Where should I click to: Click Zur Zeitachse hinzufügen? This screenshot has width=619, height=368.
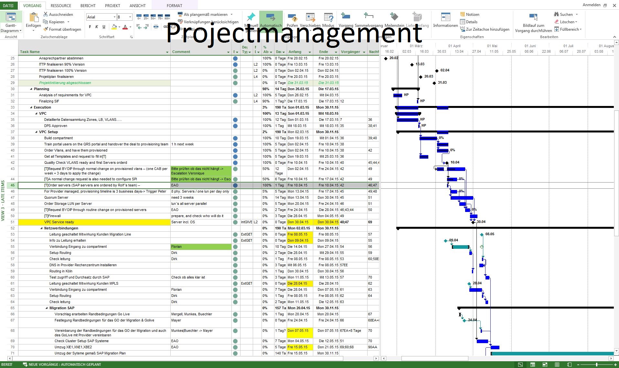click(485, 29)
